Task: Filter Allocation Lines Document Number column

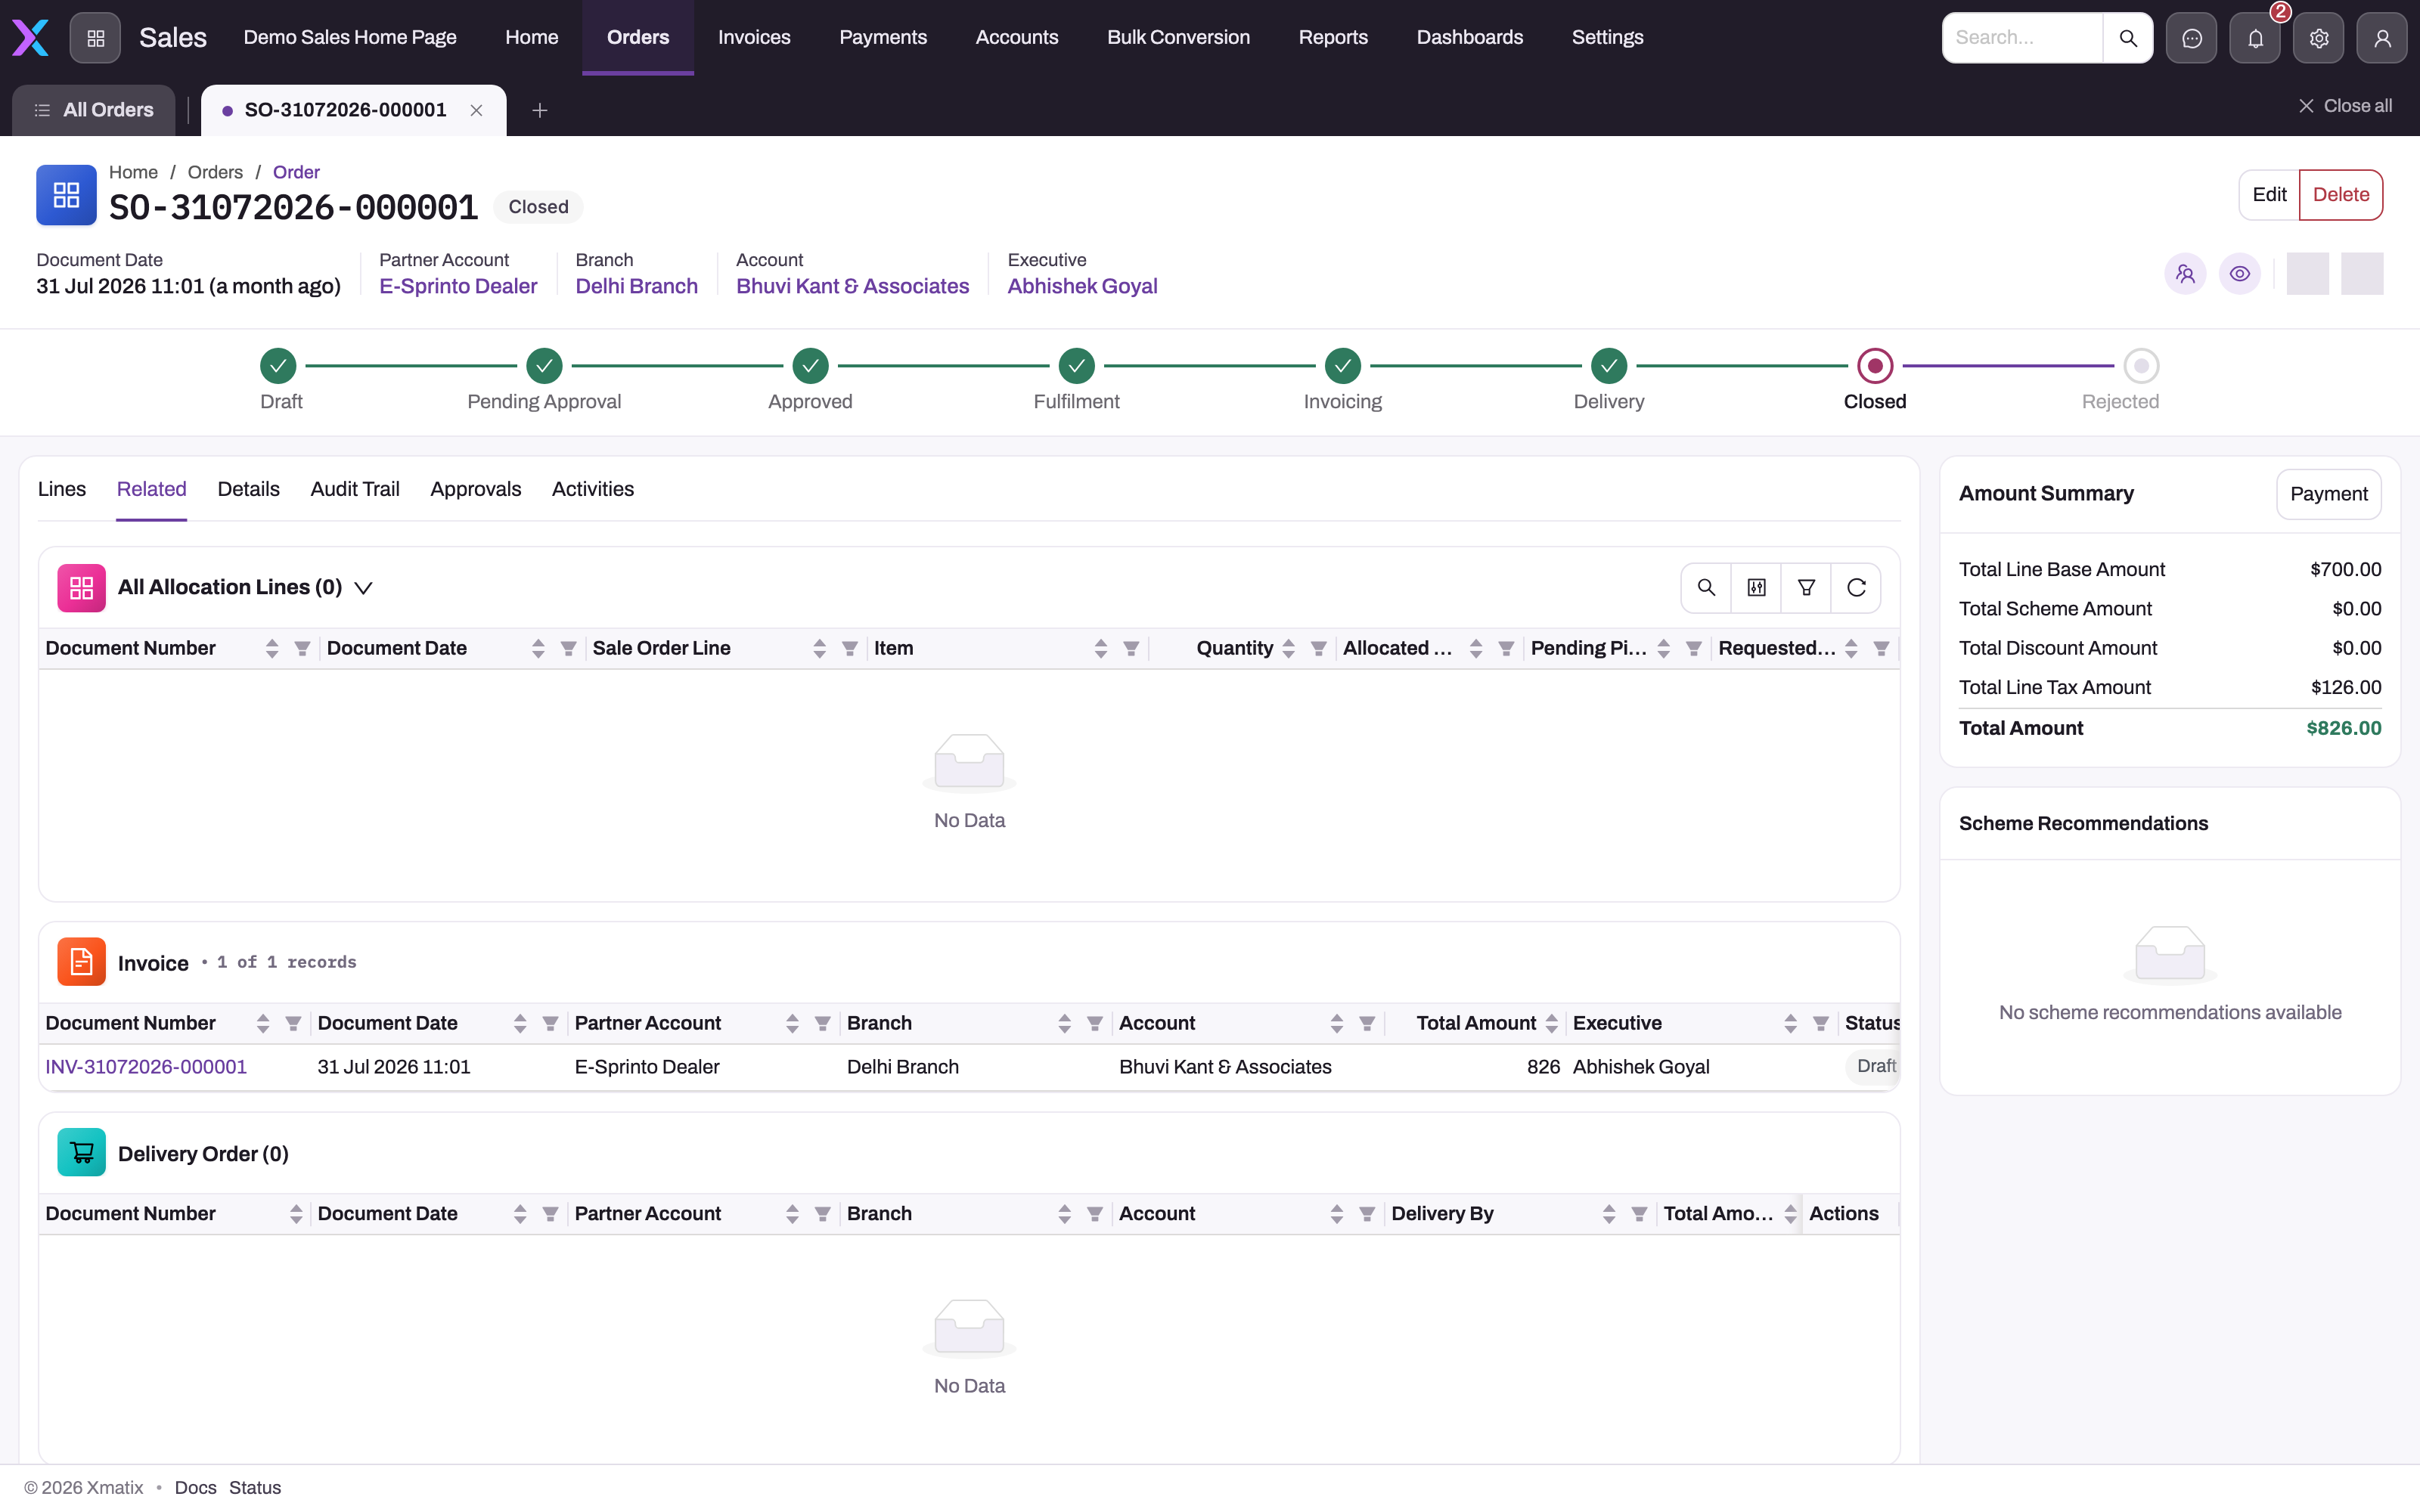Action: 302,649
